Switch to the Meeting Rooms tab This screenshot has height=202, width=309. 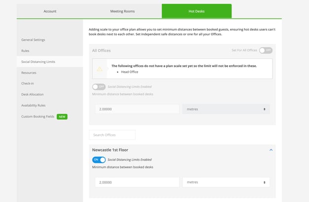pyautogui.click(x=122, y=11)
